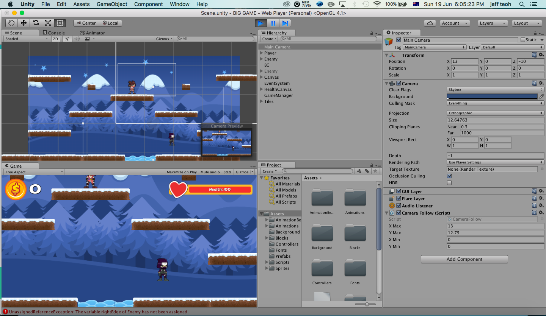Click the background color eyedropper
The width and height of the screenshot is (546, 316).
[541, 97]
